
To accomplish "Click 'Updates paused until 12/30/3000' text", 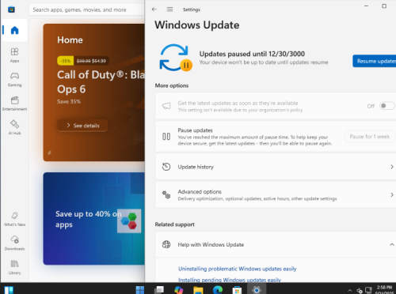I will [252, 54].
